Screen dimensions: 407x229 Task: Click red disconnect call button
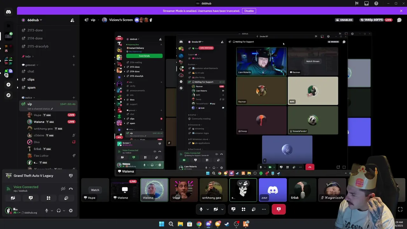click(x=279, y=209)
